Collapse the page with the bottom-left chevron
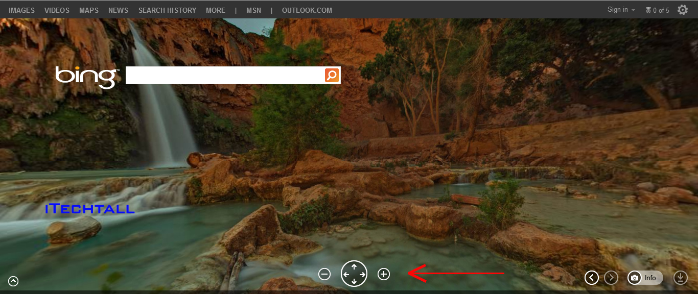Screen dimensions: 698x294 (13, 281)
